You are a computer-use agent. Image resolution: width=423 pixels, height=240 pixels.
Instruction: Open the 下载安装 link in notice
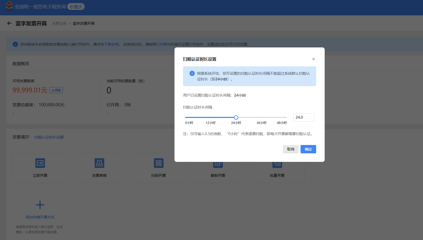pos(112,44)
